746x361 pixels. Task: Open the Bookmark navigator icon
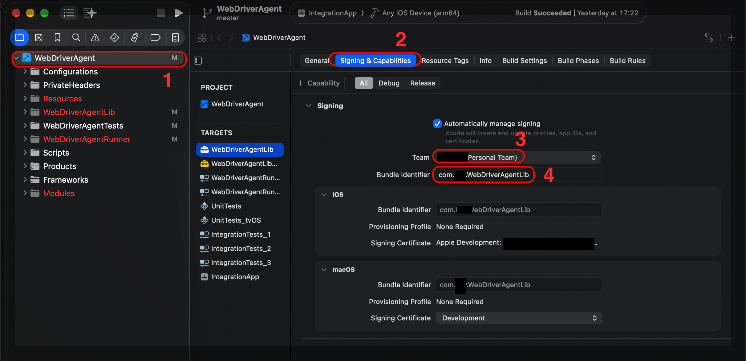[57, 38]
